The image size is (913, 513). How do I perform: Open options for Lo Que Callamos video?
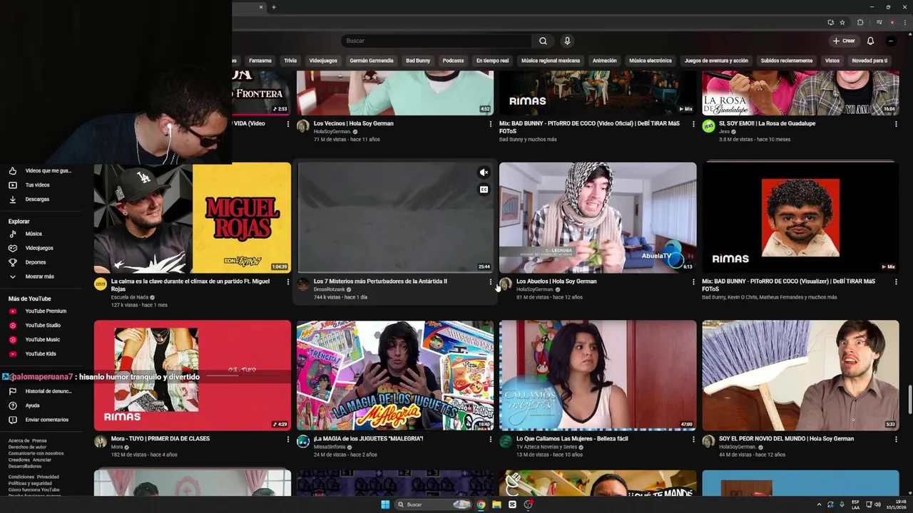click(x=693, y=440)
